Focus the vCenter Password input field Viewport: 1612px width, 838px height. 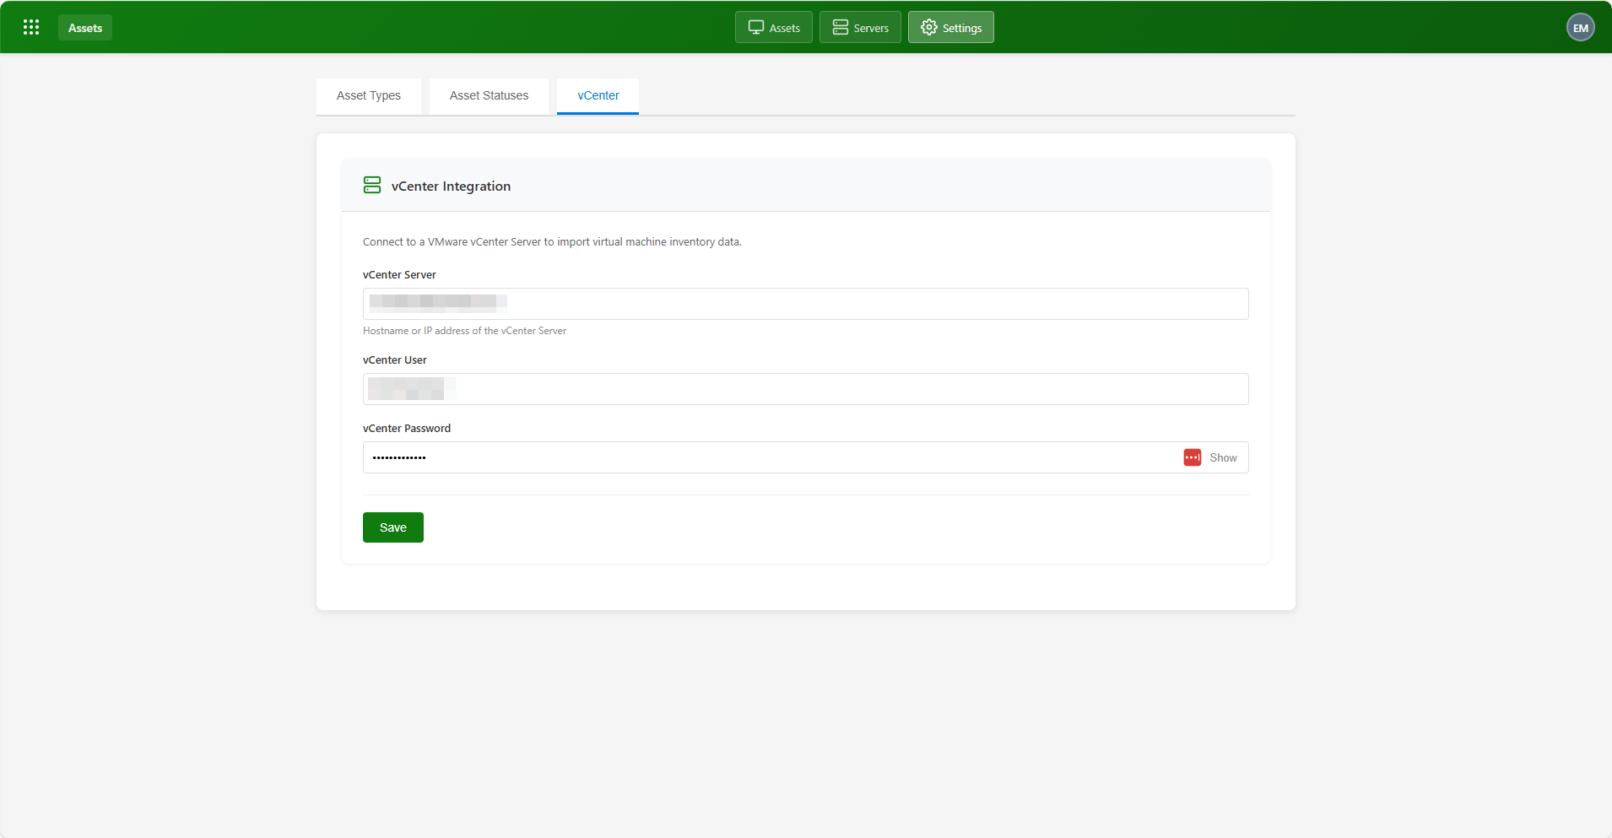pos(806,457)
